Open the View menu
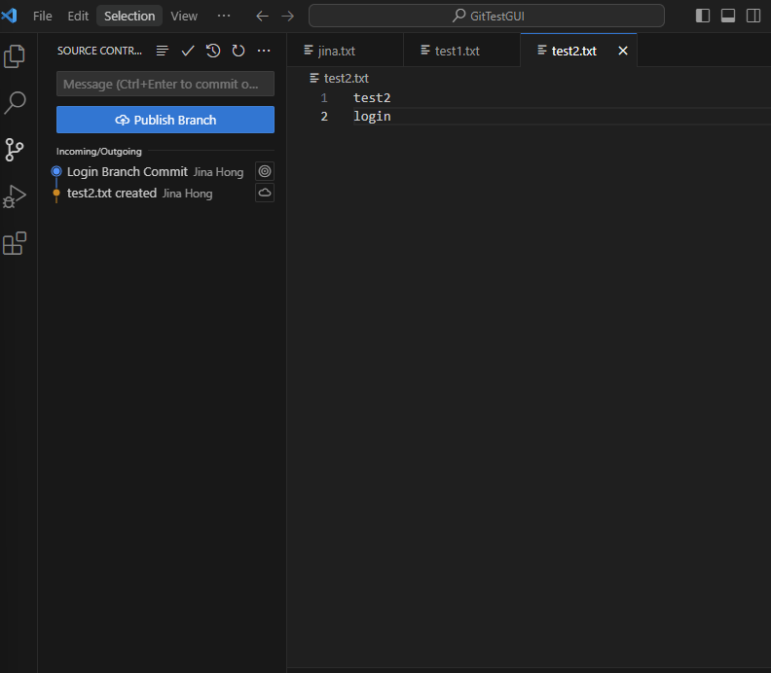This screenshot has width=771, height=673. tap(184, 17)
